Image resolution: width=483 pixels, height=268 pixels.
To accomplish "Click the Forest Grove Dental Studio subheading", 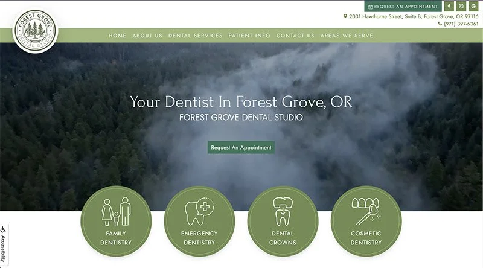I will [x=241, y=117].
